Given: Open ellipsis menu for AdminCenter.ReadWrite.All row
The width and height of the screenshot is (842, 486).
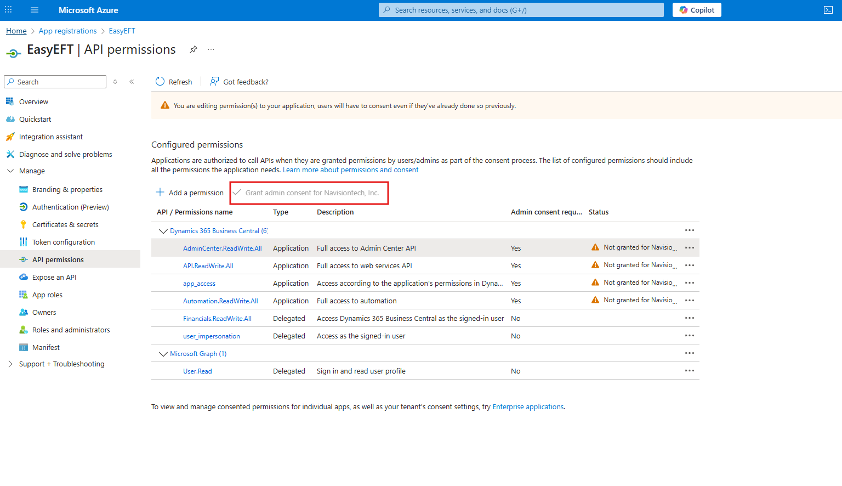Looking at the screenshot, I should [689, 248].
